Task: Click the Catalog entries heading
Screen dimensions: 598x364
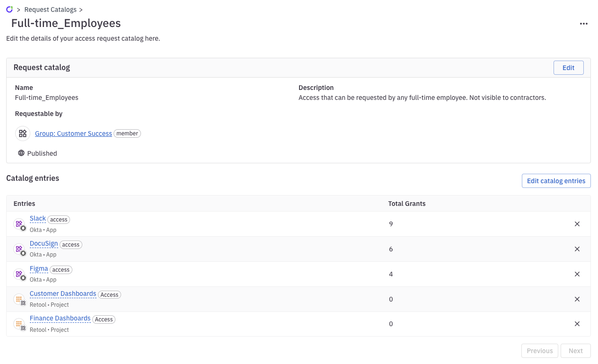Action: tap(33, 178)
